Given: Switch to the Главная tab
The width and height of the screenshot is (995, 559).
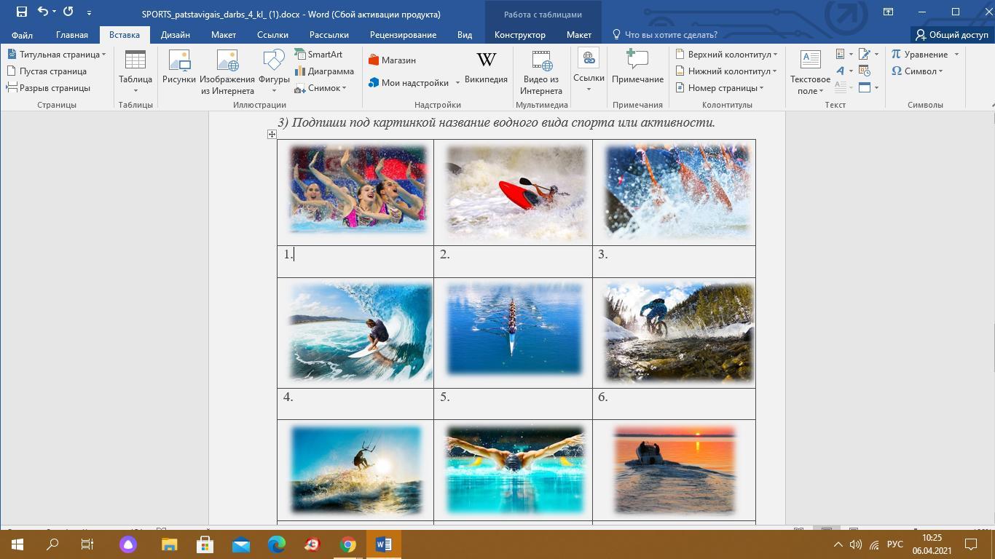Looking at the screenshot, I should click(x=72, y=35).
